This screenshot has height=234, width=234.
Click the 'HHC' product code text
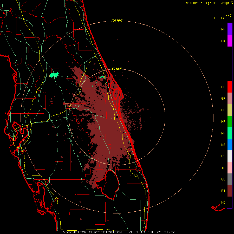pyautogui.click(x=229, y=16)
